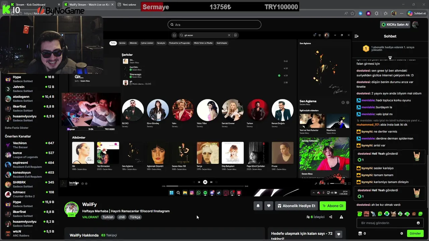The image size is (429, 241).
Task: Click heart icon on follower goal card
Action: [x=339, y=234]
